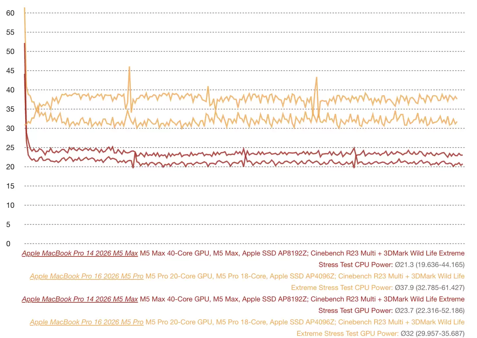Open the MacBook Pro 14 M5 Max link in the GPU Power legend

(80, 299)
